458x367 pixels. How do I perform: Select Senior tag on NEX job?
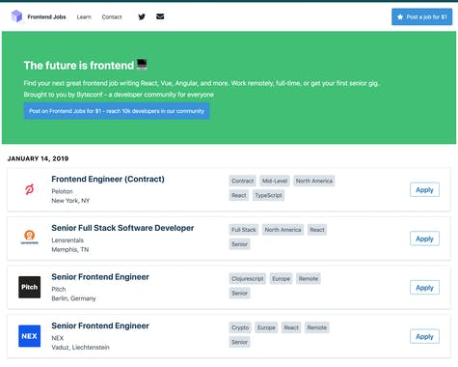coord(239,342)
